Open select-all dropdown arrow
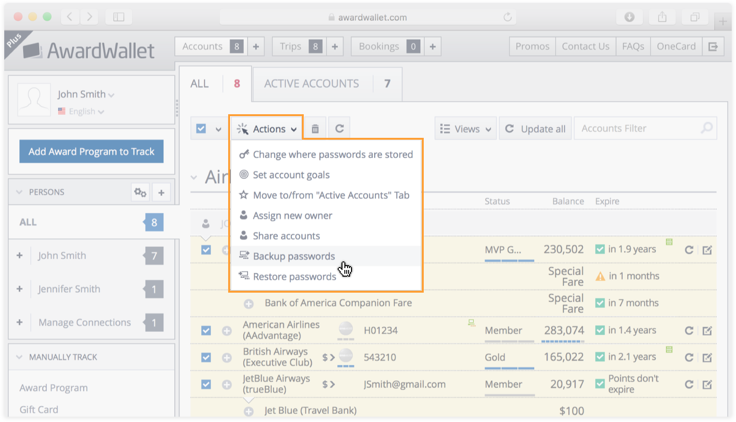This screenshot has width=736, height=422. (218, 129)
